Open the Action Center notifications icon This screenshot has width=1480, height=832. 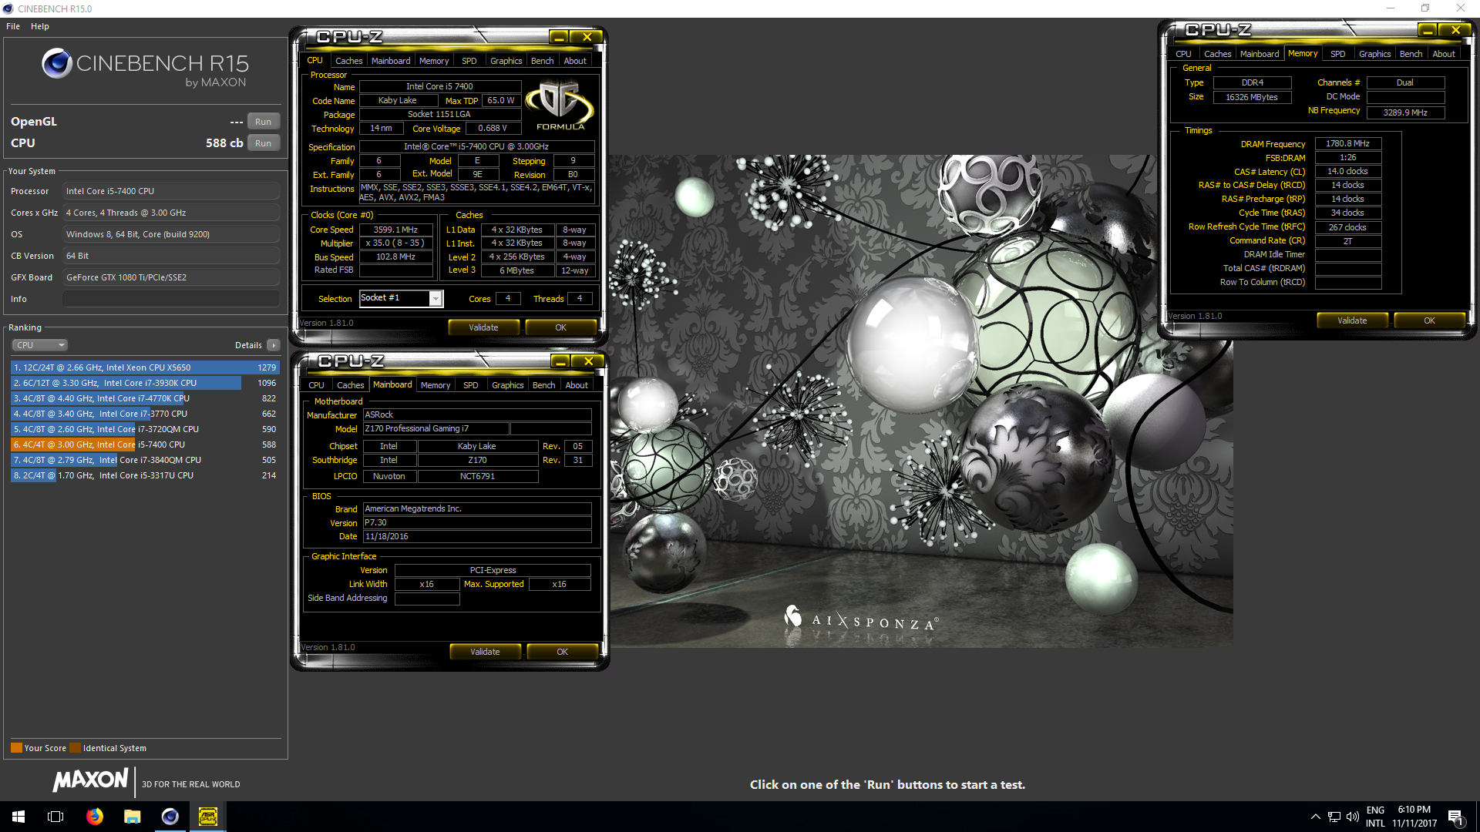[x=1455, y=817]
